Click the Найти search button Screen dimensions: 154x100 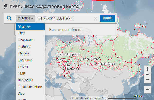pos(108,18)
